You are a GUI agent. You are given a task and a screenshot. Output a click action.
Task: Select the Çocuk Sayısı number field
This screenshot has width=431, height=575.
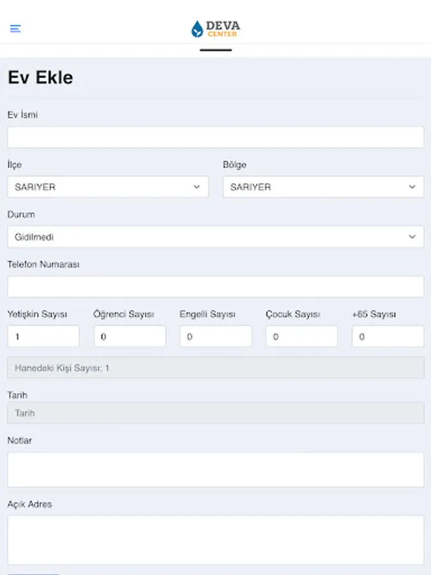[x=302, y=336]
